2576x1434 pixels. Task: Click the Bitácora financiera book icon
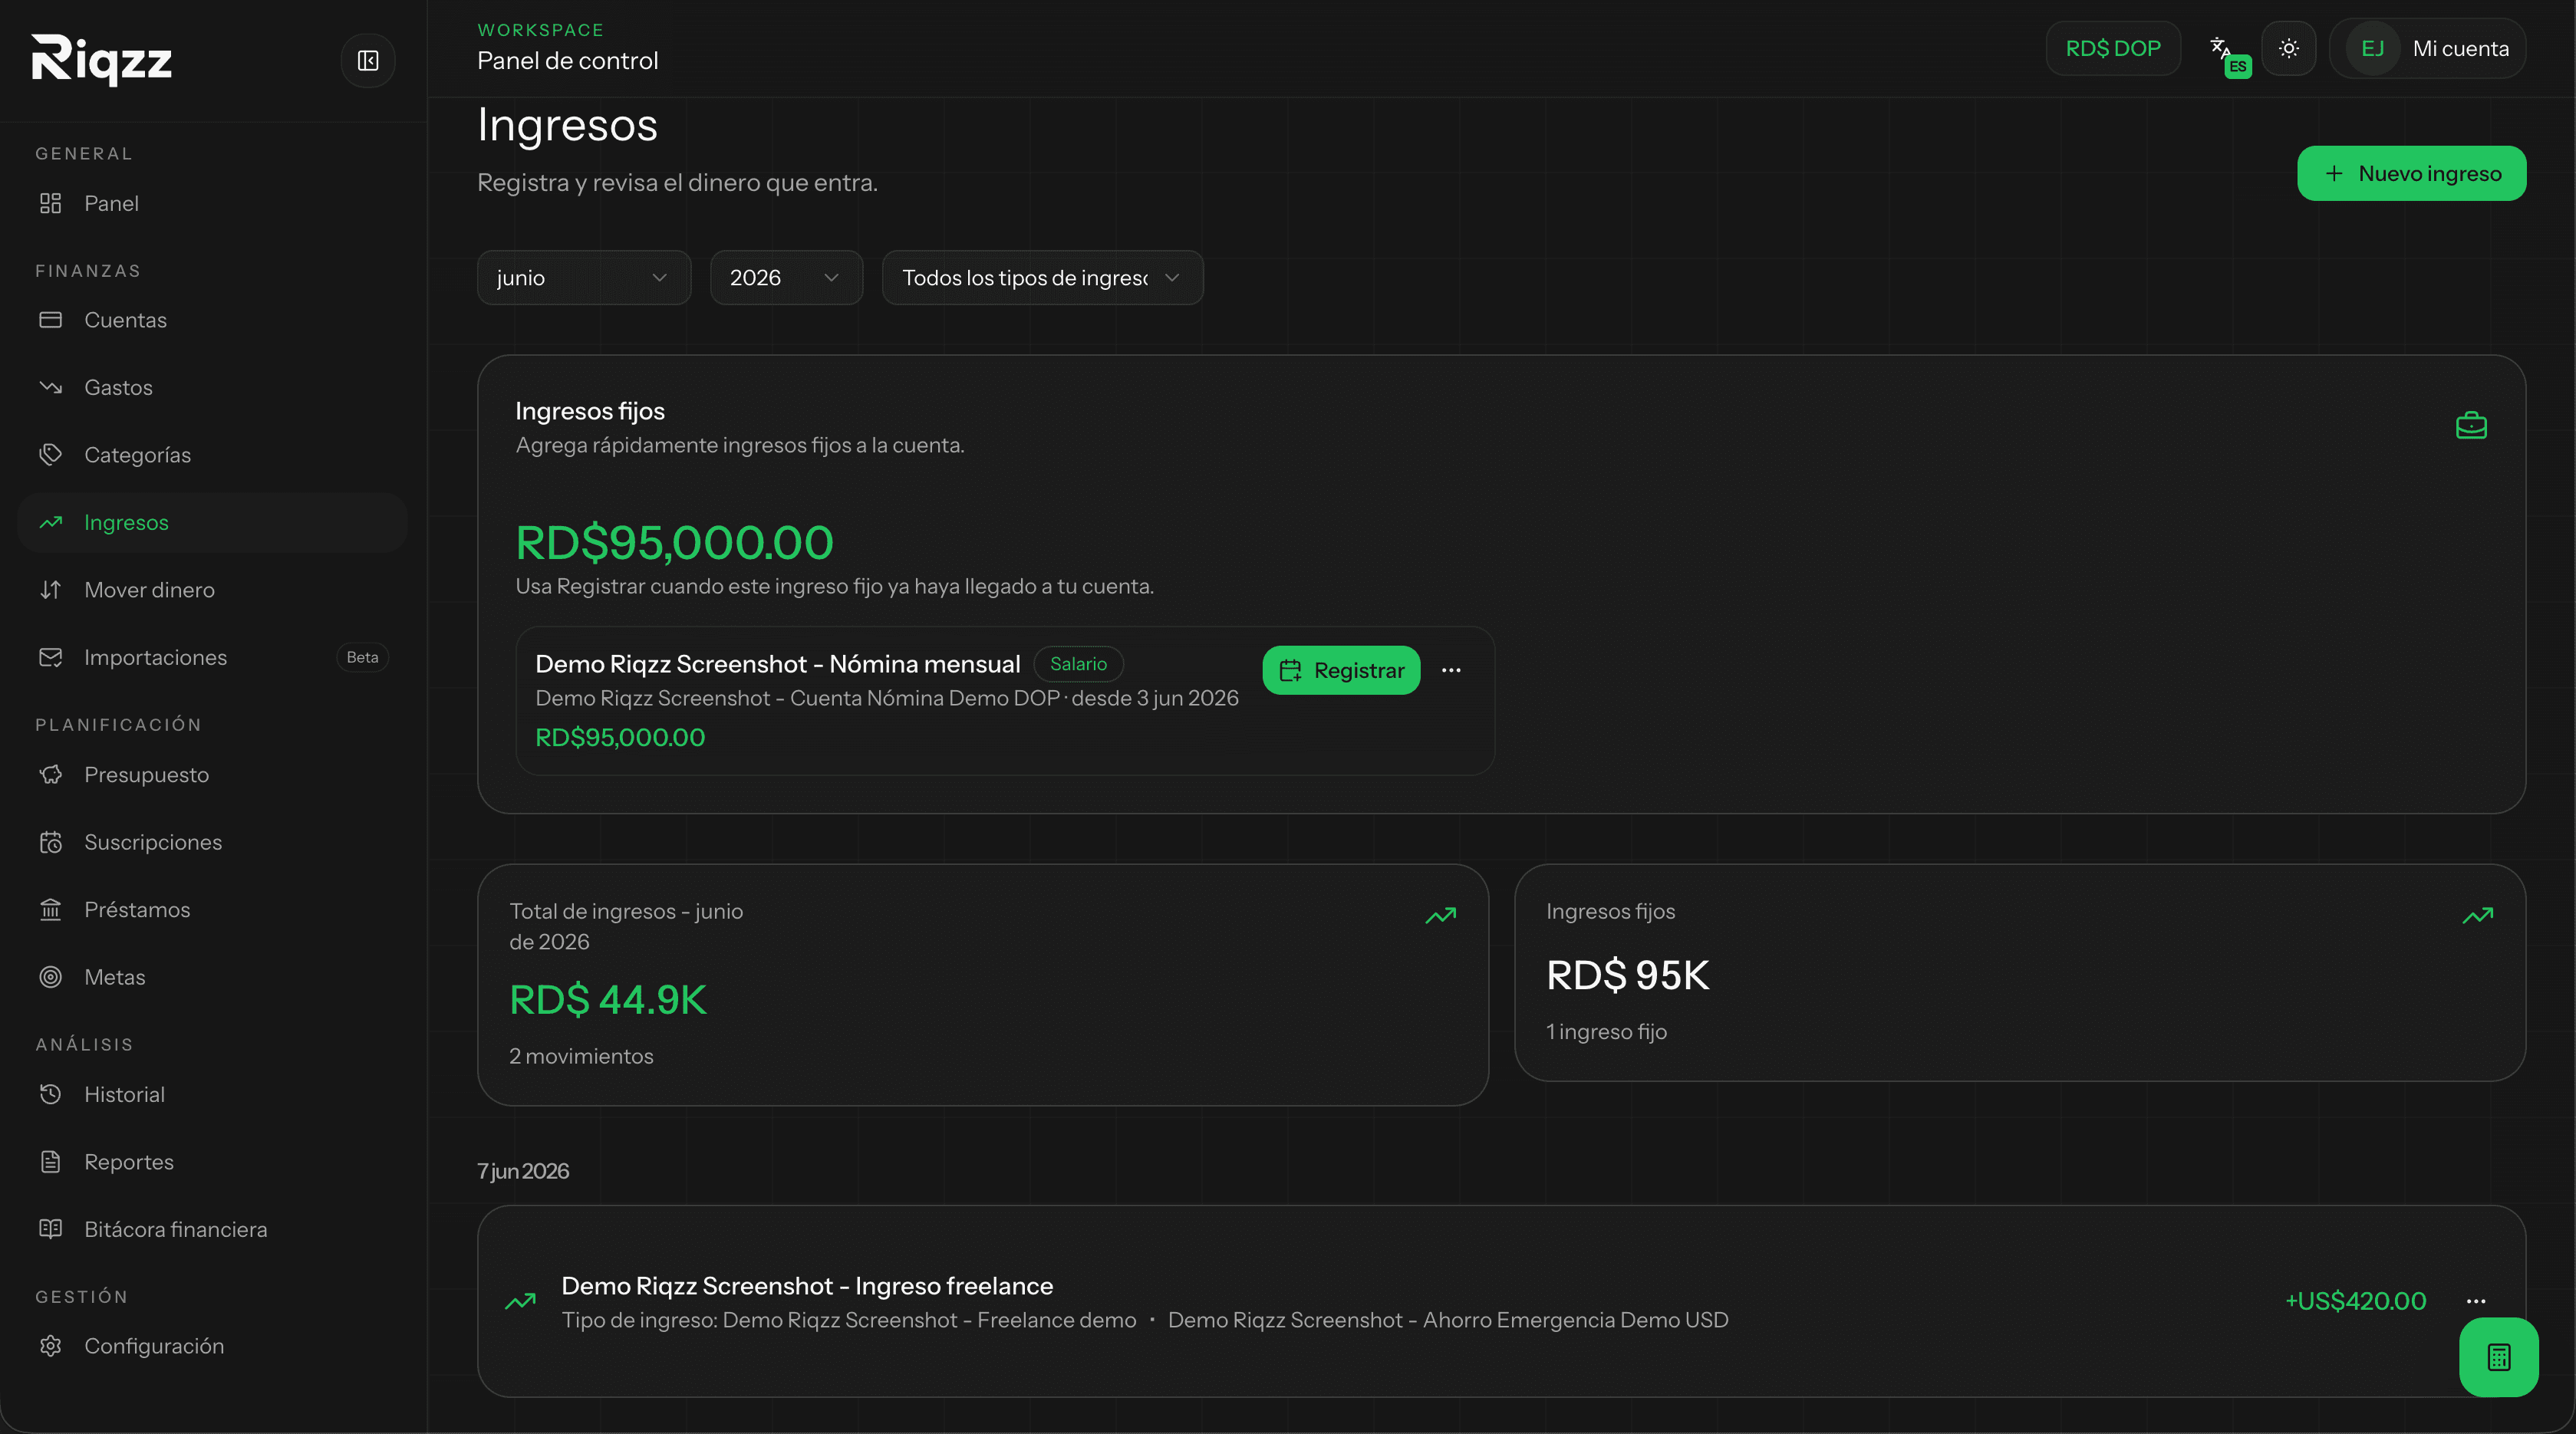click(x=51, y=1230)
